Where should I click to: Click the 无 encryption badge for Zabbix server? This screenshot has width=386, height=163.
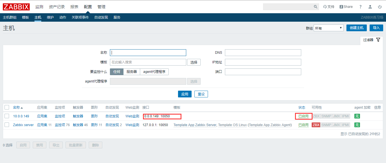point(357,125)
